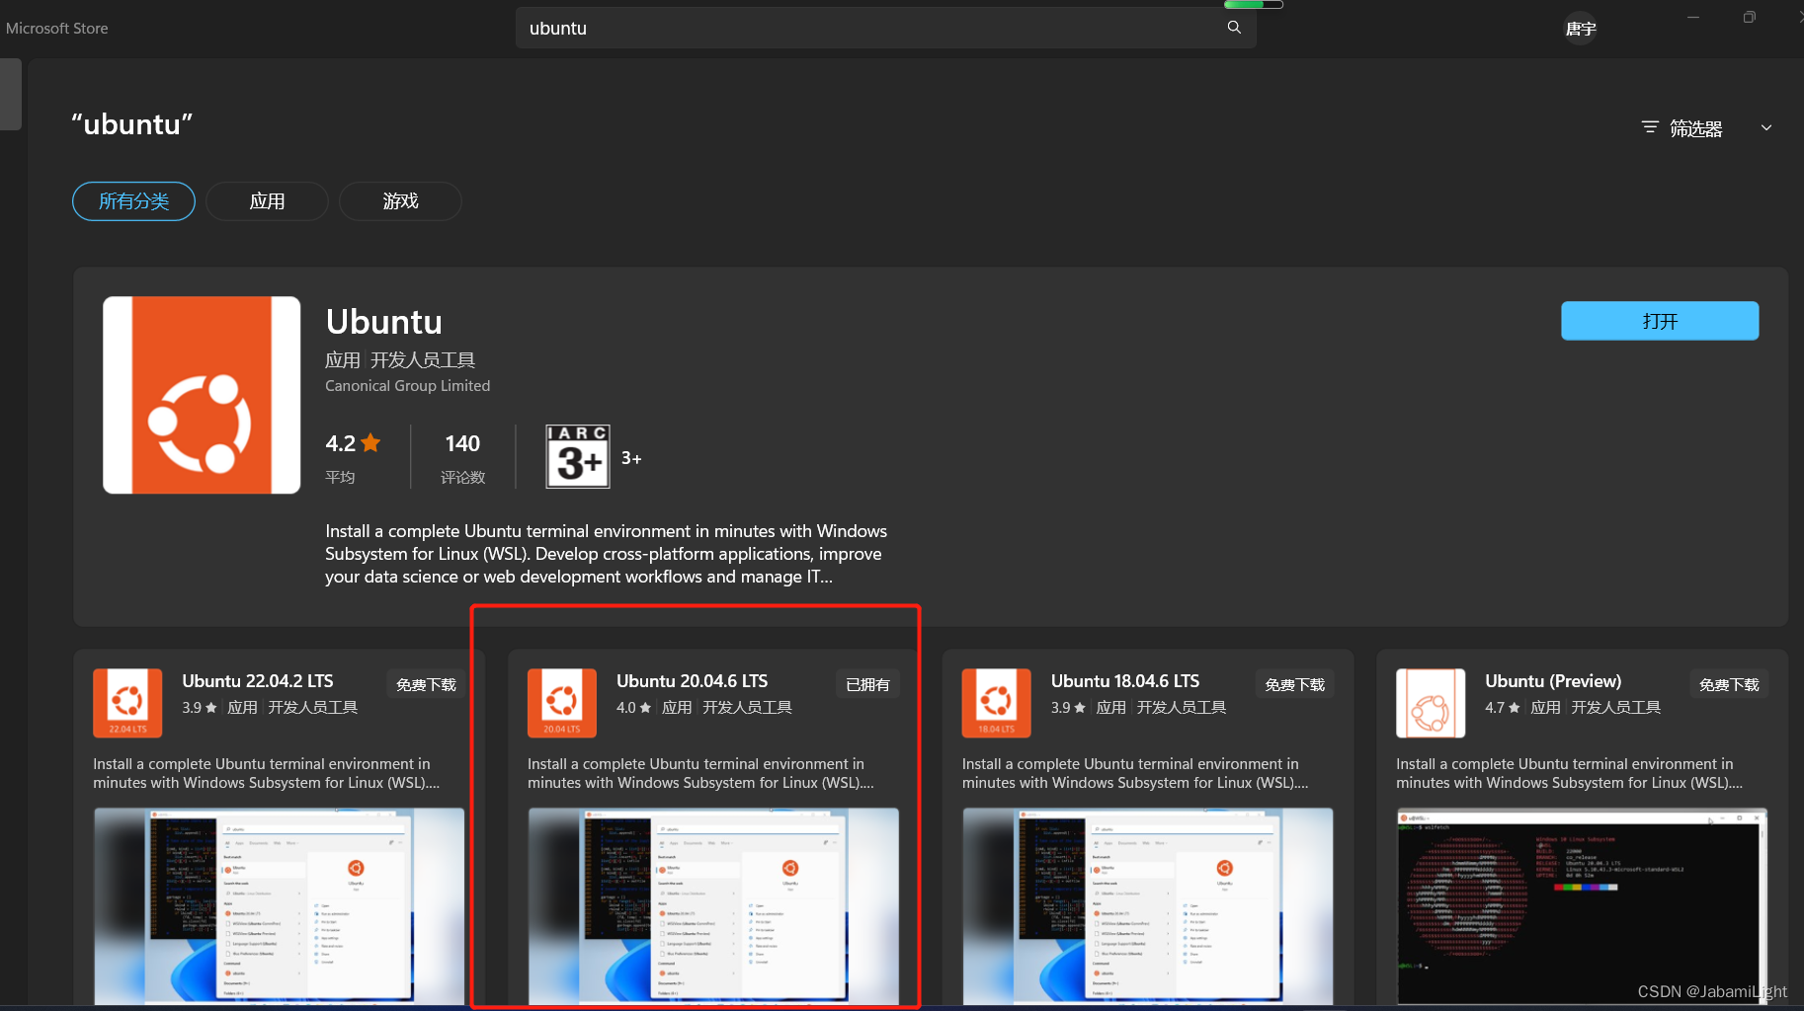
Task: Minimize the Microsoft Store window
Action: [1693, 17]
